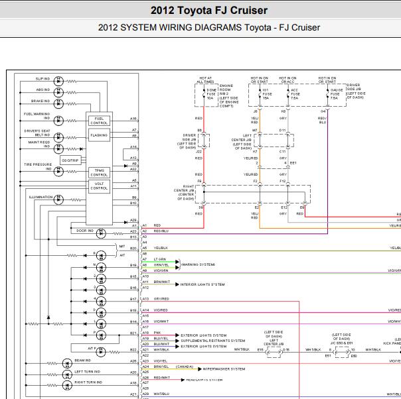Click the 2012 SYSTEM WIRING DIAGRAMS subtitle
The height and width of the screenshot is (399, 401).
coord(209,27)
